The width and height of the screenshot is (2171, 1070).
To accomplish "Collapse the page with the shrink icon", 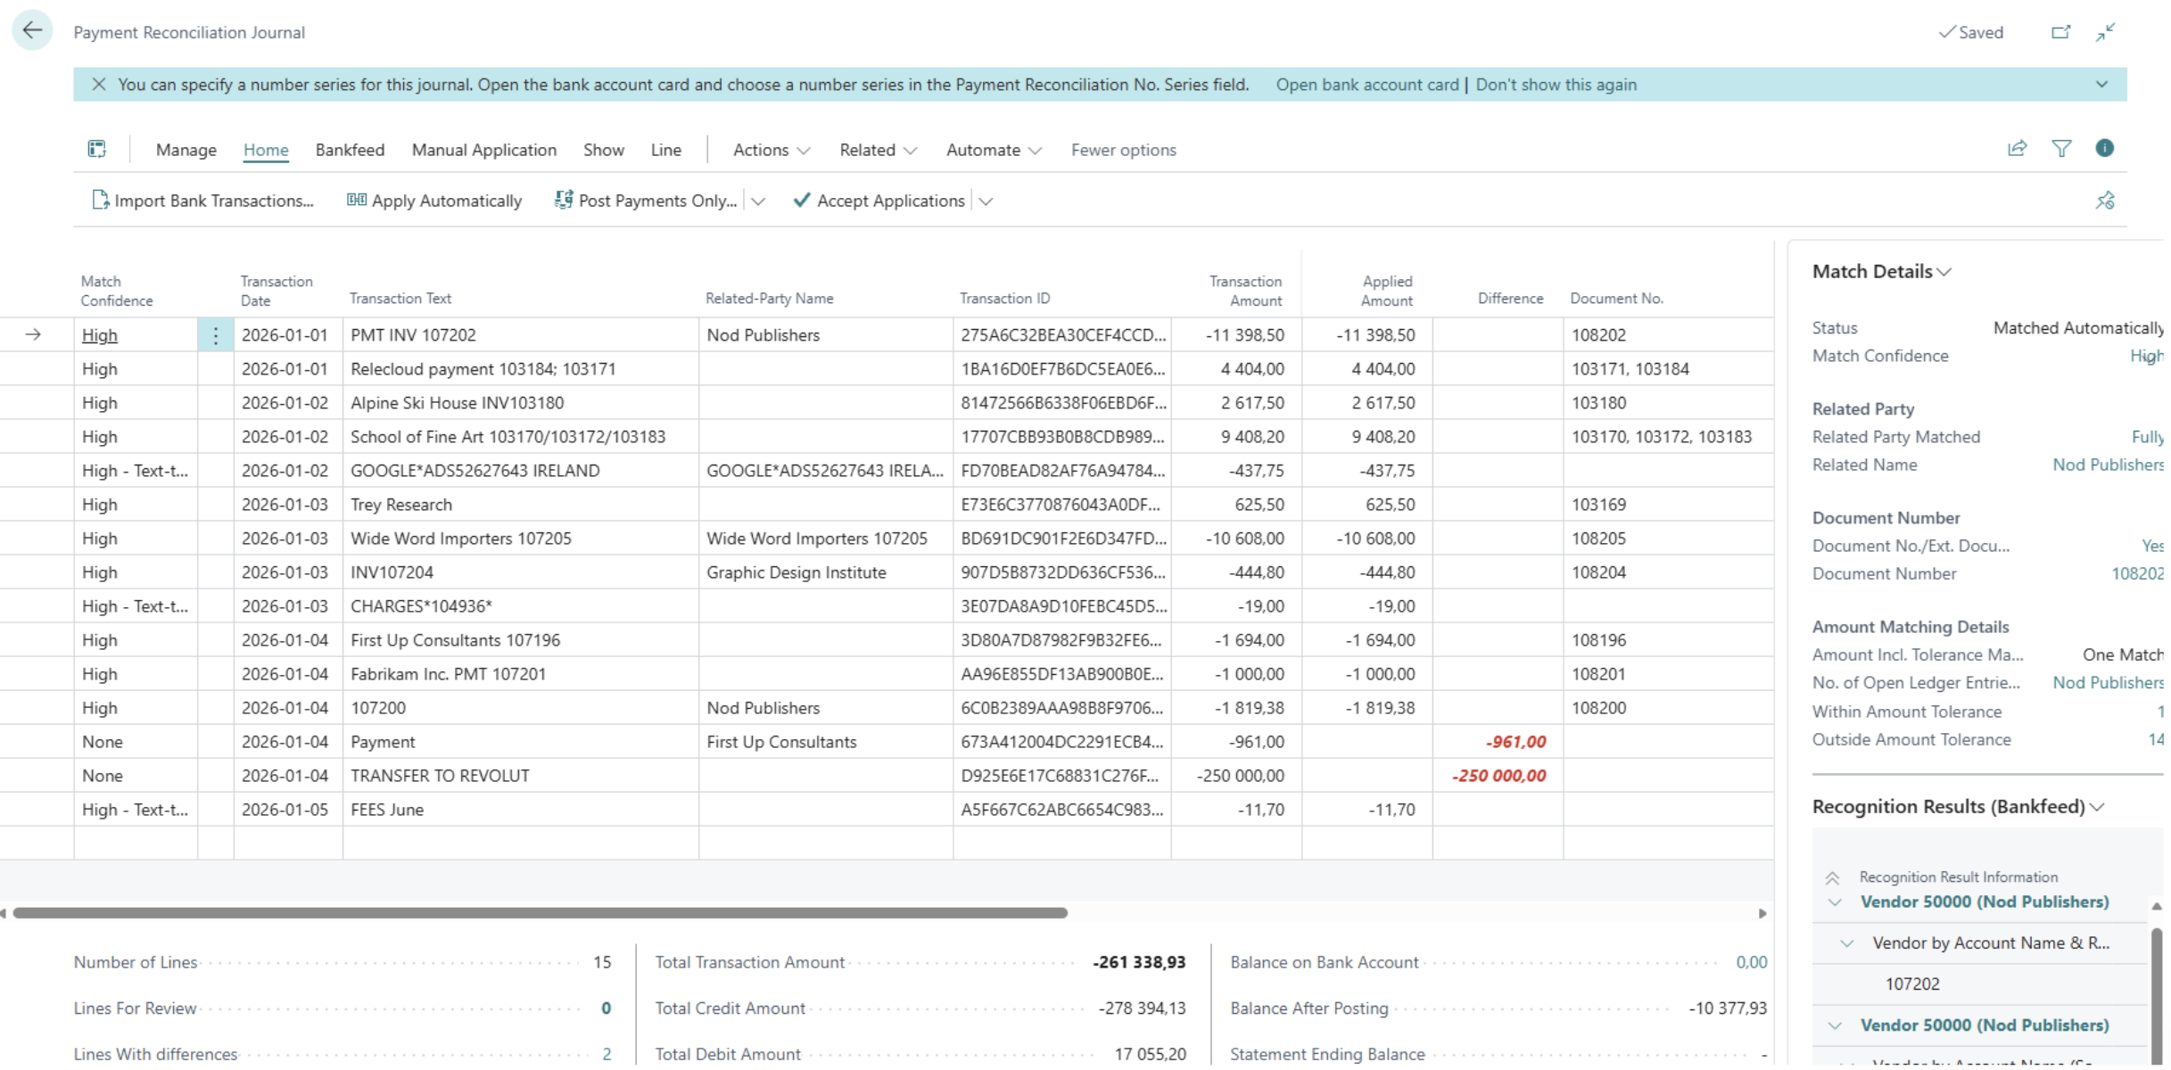I will pos(2105,32).
